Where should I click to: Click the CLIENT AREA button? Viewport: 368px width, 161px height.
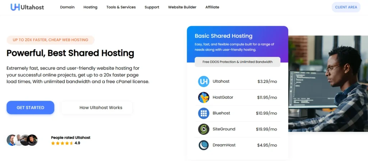coord(346,7)
